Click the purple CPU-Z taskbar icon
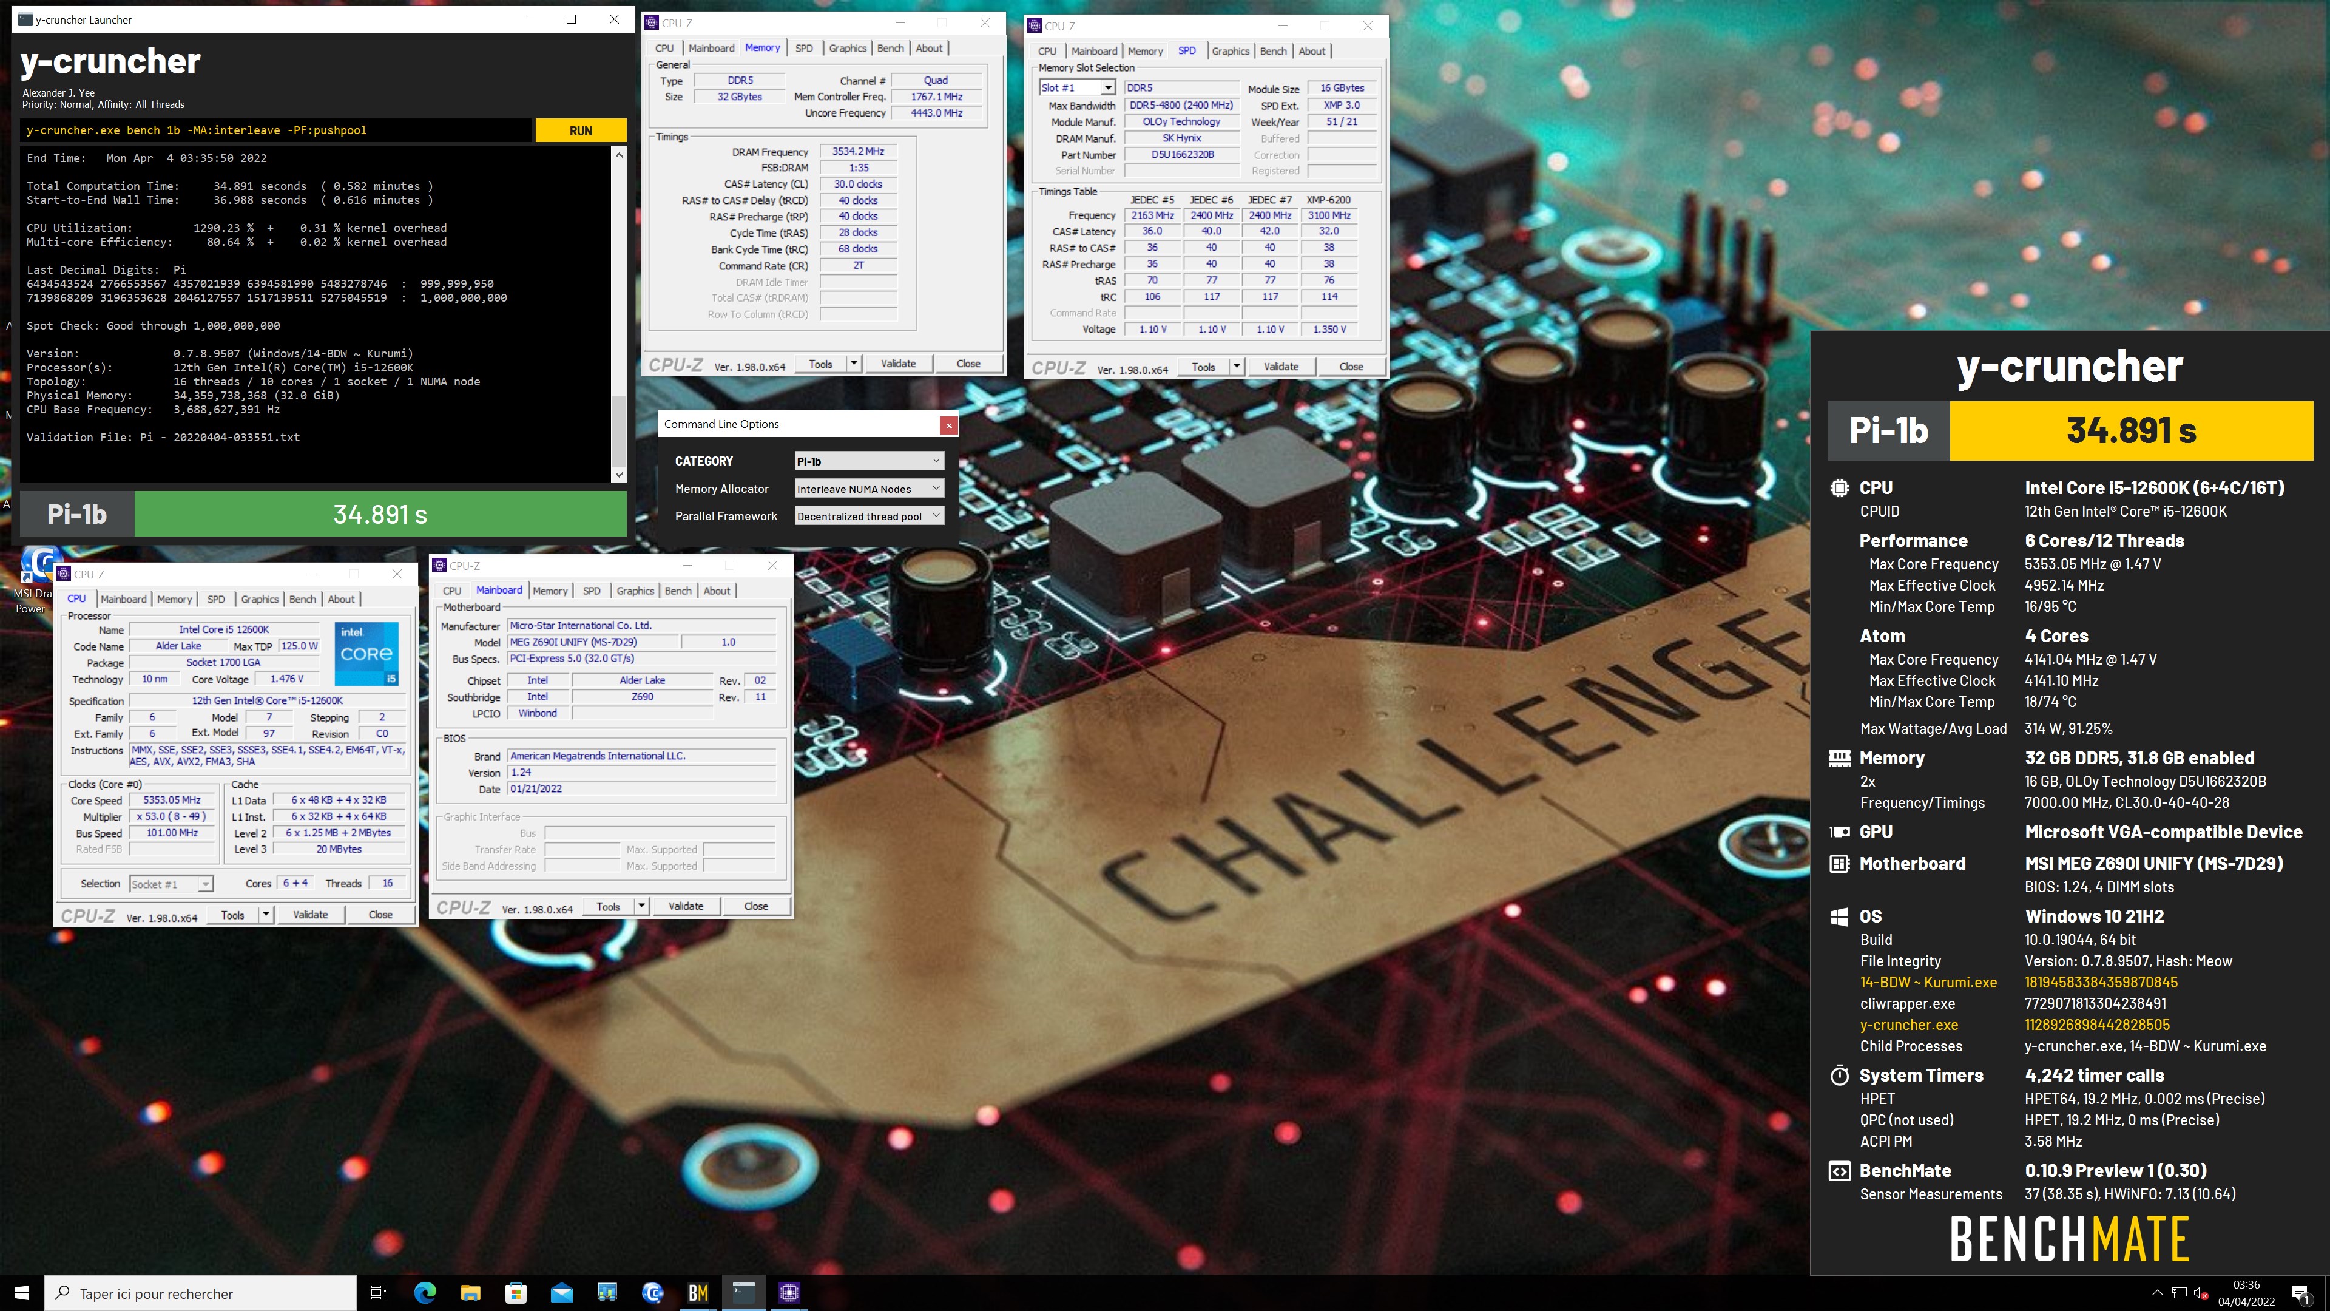Viewport: 2330px width, 1311px height. [x=789, y=1293]
